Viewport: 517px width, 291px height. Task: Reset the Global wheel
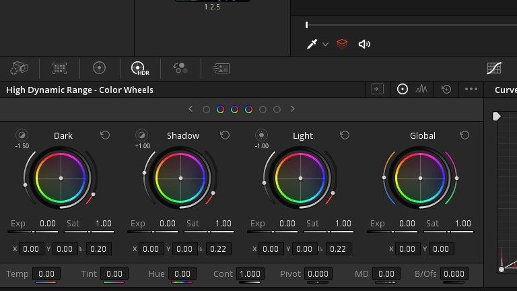464,135
